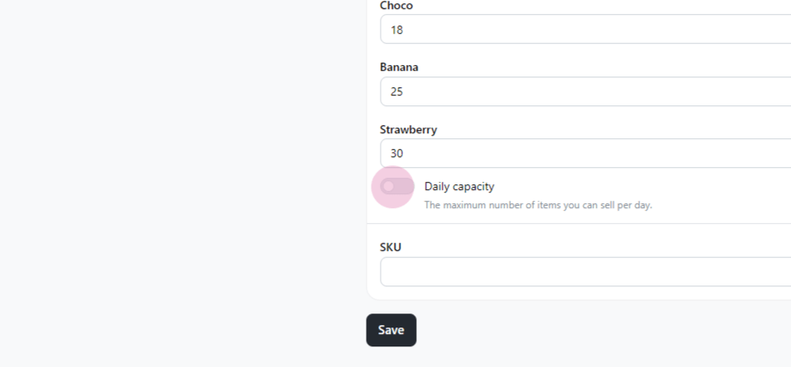This screenshot has width=791, height=367.
Task: Click the Choco field label
Action: [x=396, y=6]
